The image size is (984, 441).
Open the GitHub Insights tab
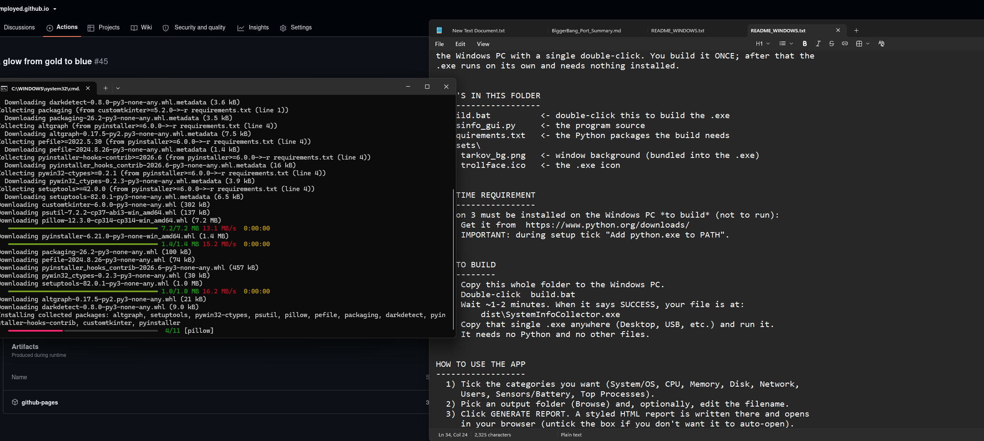click(x=253, y=27)
